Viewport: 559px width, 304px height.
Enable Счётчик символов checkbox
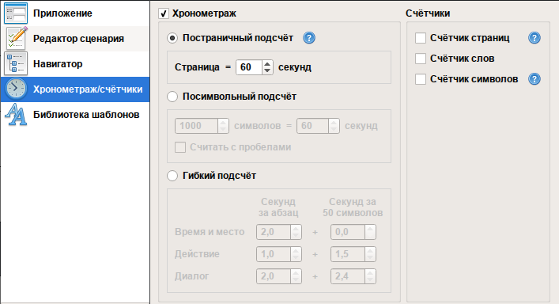pyautogui.click(x=421, y=79)
